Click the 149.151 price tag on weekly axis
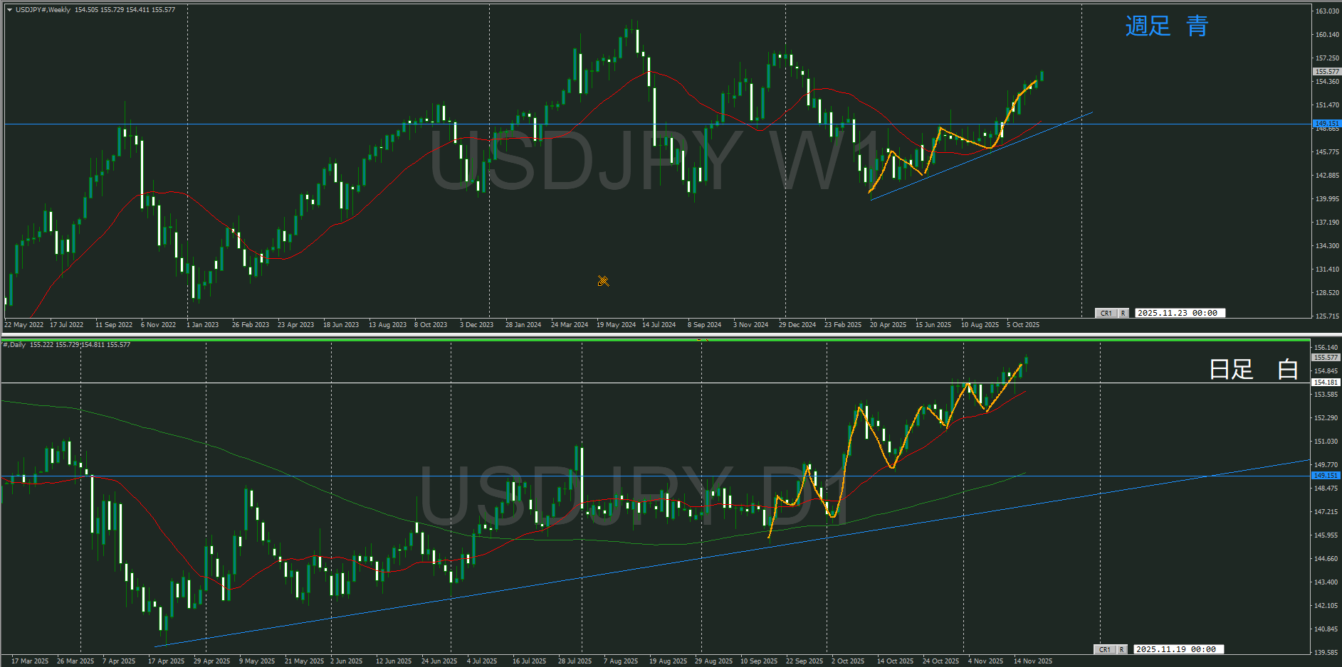This screenshot has width=1342, height=667. (x=1326, y=123)
